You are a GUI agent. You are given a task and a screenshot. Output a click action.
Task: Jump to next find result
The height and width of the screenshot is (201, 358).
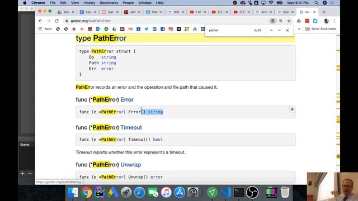pos(279,30)
